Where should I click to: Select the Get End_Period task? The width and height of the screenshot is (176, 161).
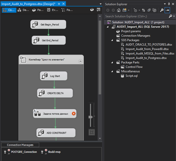click(49, 40)
